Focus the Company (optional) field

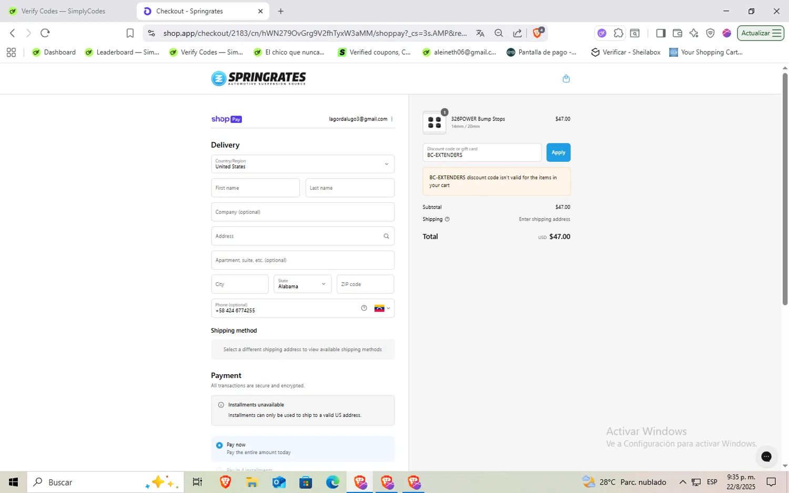(302, 212)
